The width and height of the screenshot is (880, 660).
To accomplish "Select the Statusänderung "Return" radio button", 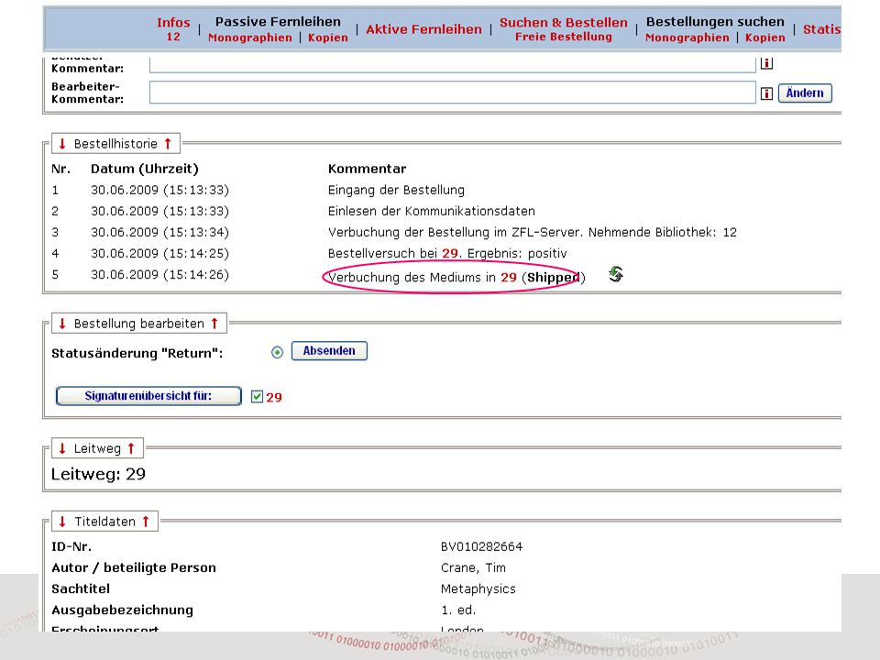I will 277,352.
